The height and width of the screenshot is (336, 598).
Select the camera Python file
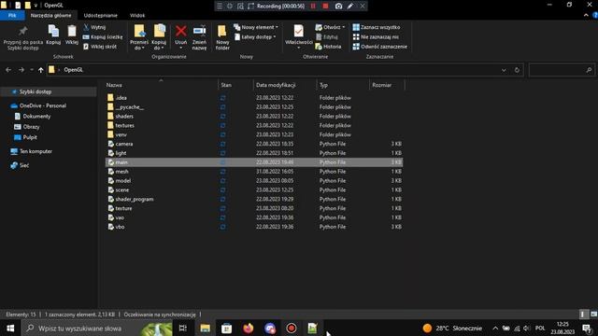click(254, 144)
